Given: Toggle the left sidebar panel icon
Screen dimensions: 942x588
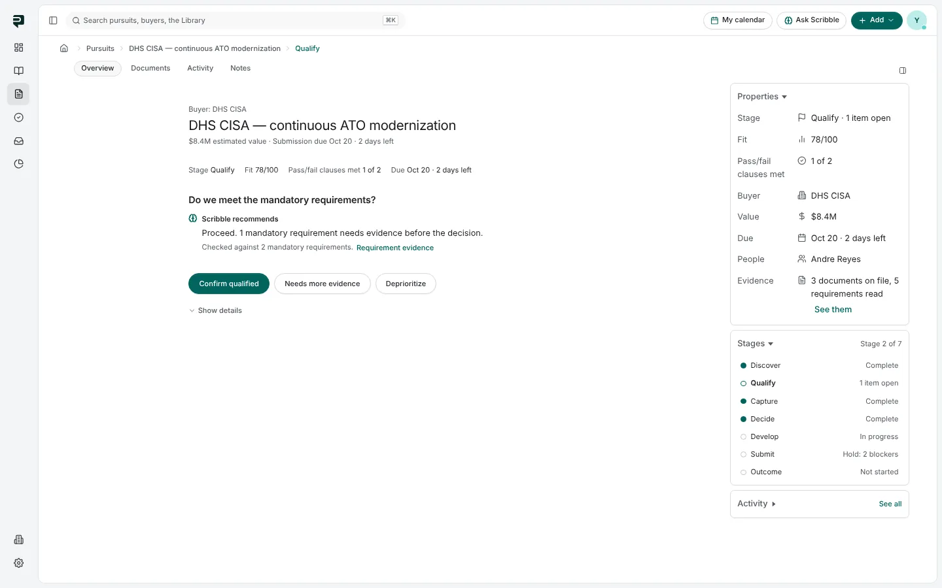Looking at the screenshot, I should point(53,20).
